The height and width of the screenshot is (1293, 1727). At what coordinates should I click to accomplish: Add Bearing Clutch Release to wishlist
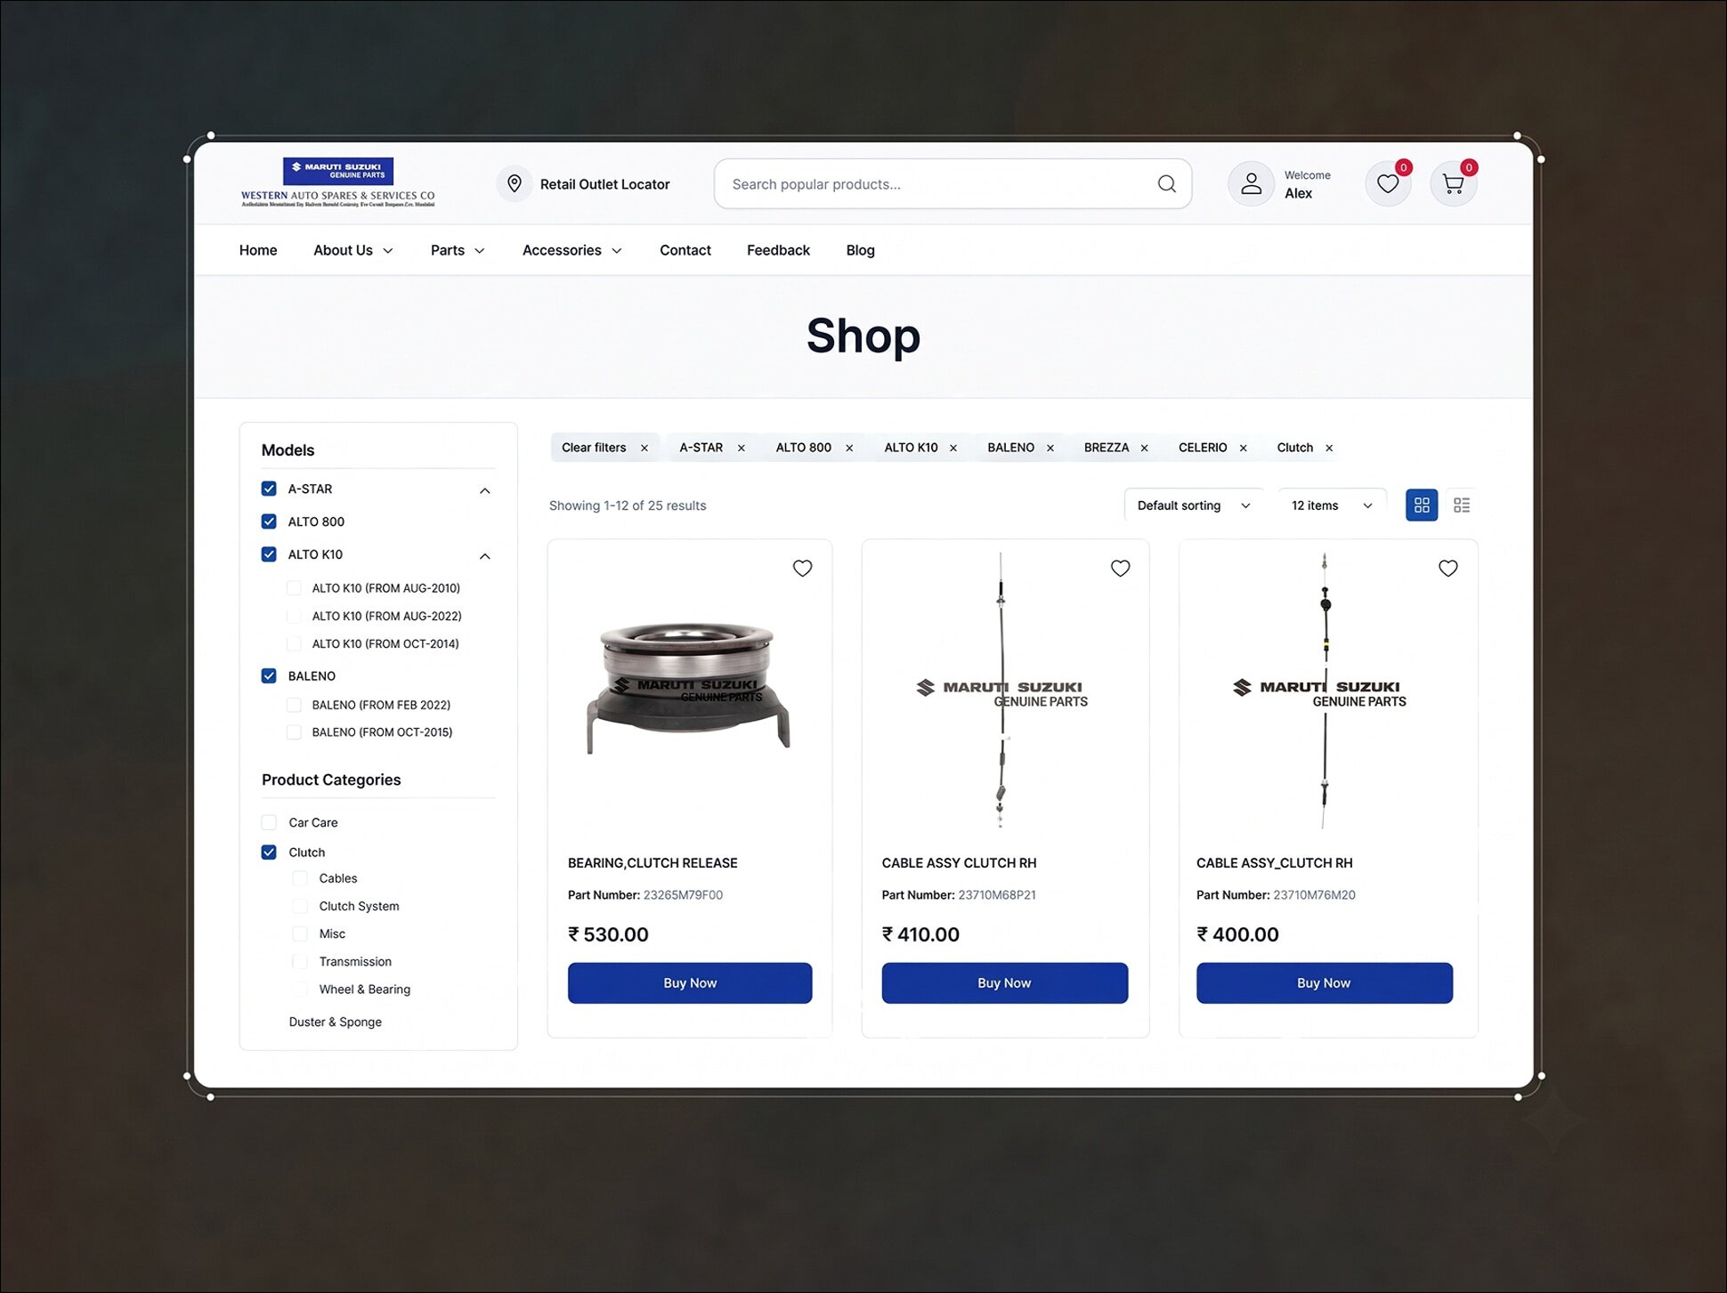[802, 569]
